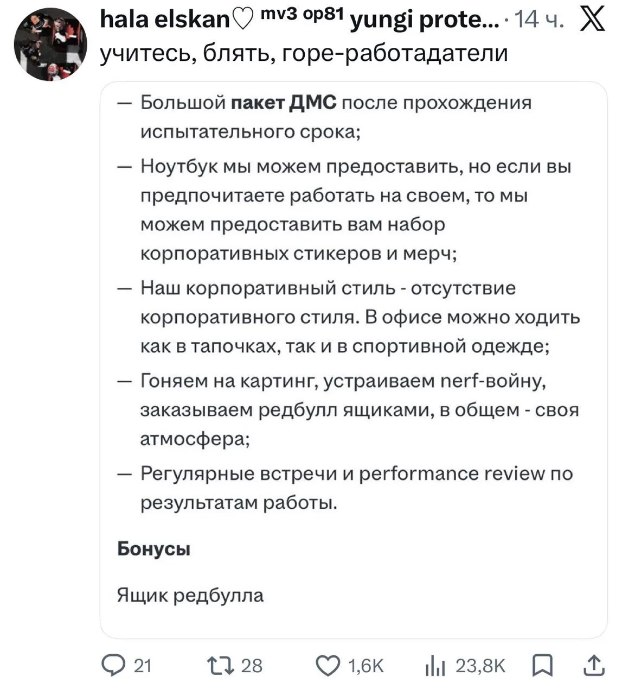Bookmark this post

click(542, 665)
